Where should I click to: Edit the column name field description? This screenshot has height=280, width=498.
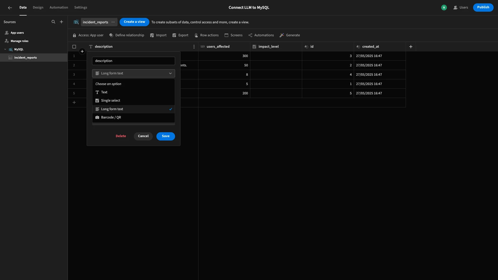click(x=134, y=61)
